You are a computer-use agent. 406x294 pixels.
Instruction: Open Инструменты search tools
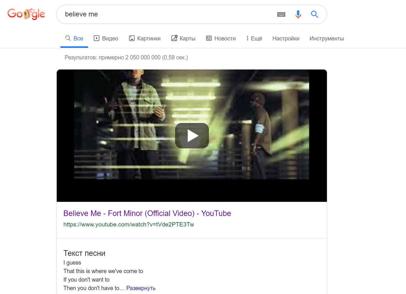[x=327, y=38]
